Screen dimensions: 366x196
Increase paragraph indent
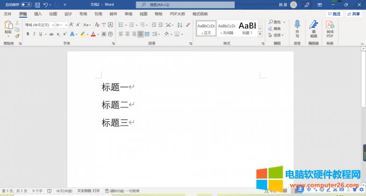click(160, 25)
